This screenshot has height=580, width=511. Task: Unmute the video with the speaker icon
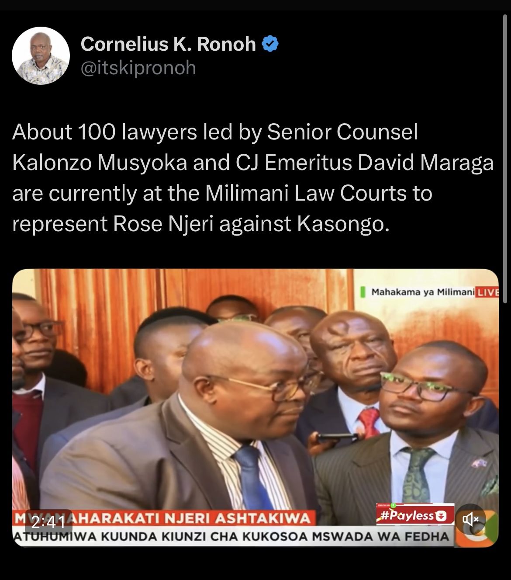point(471,519)
